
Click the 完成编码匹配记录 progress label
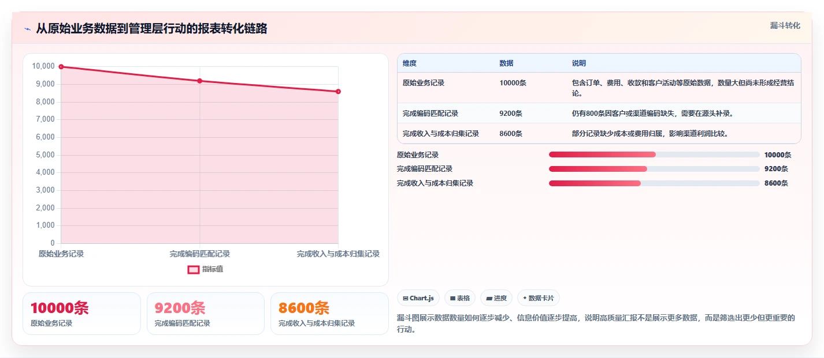(425, 169)
